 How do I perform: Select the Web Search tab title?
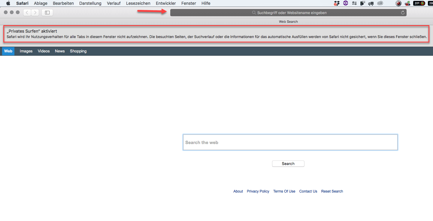[288, 22]
